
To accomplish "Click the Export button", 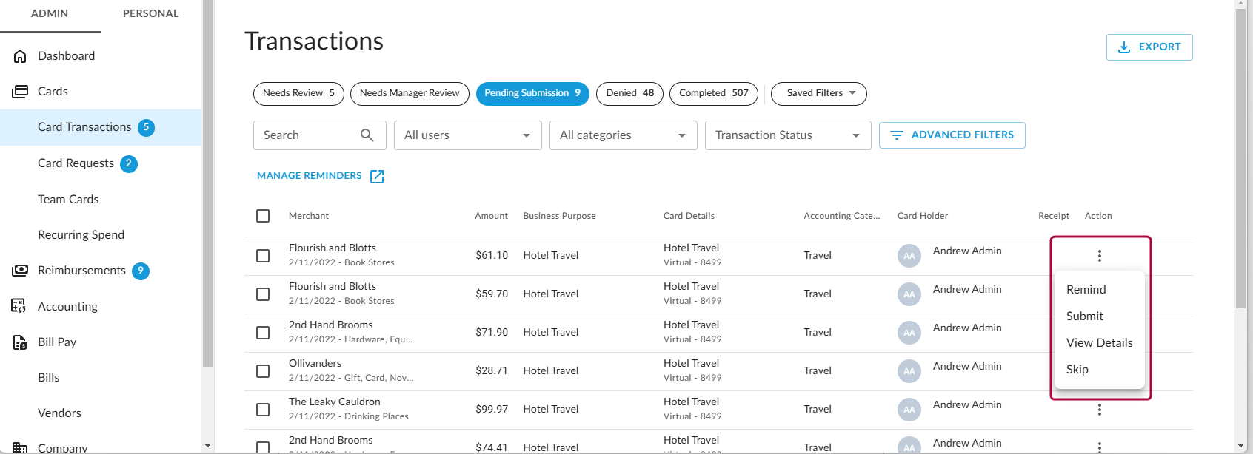I will coord(1149,47).
